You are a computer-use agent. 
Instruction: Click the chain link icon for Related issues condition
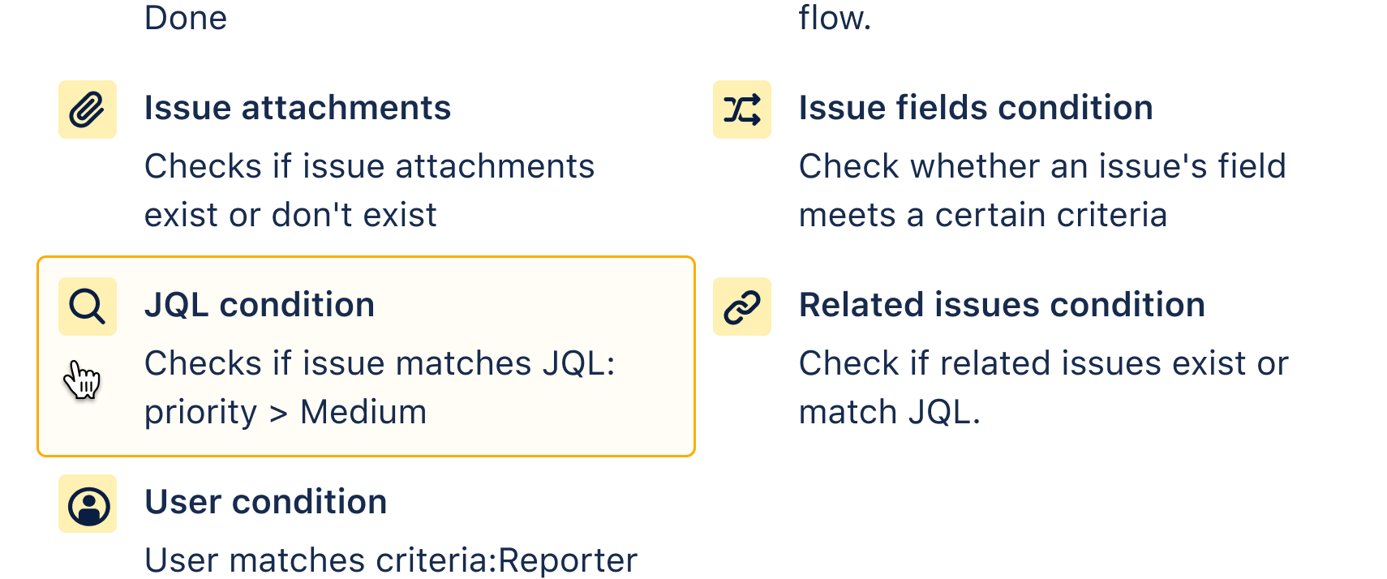pyautogui.click(x=742, y=306)
